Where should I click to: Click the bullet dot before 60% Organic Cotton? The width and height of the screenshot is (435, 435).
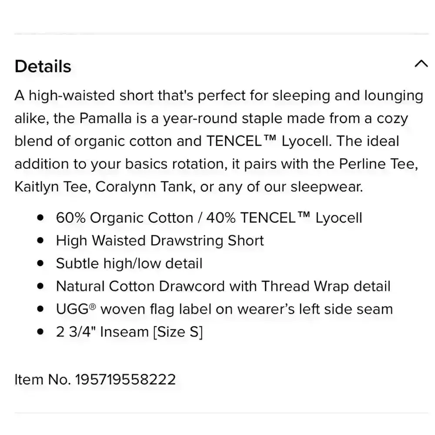pos(41,217)
